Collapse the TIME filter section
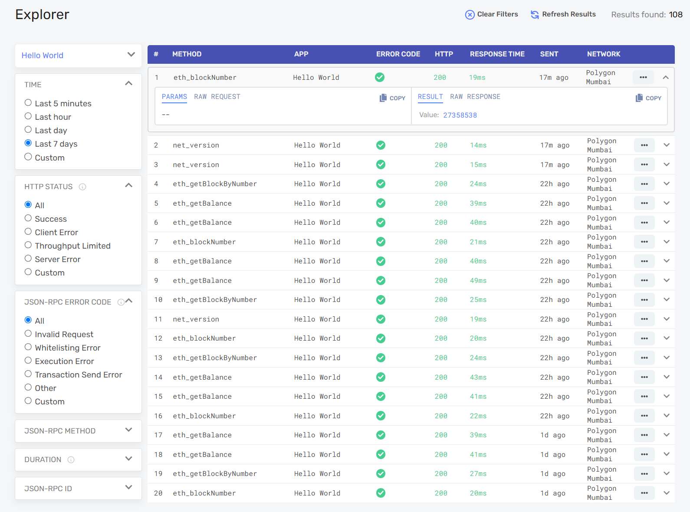This screenshot has height=512, width=690. click(128, 83)
